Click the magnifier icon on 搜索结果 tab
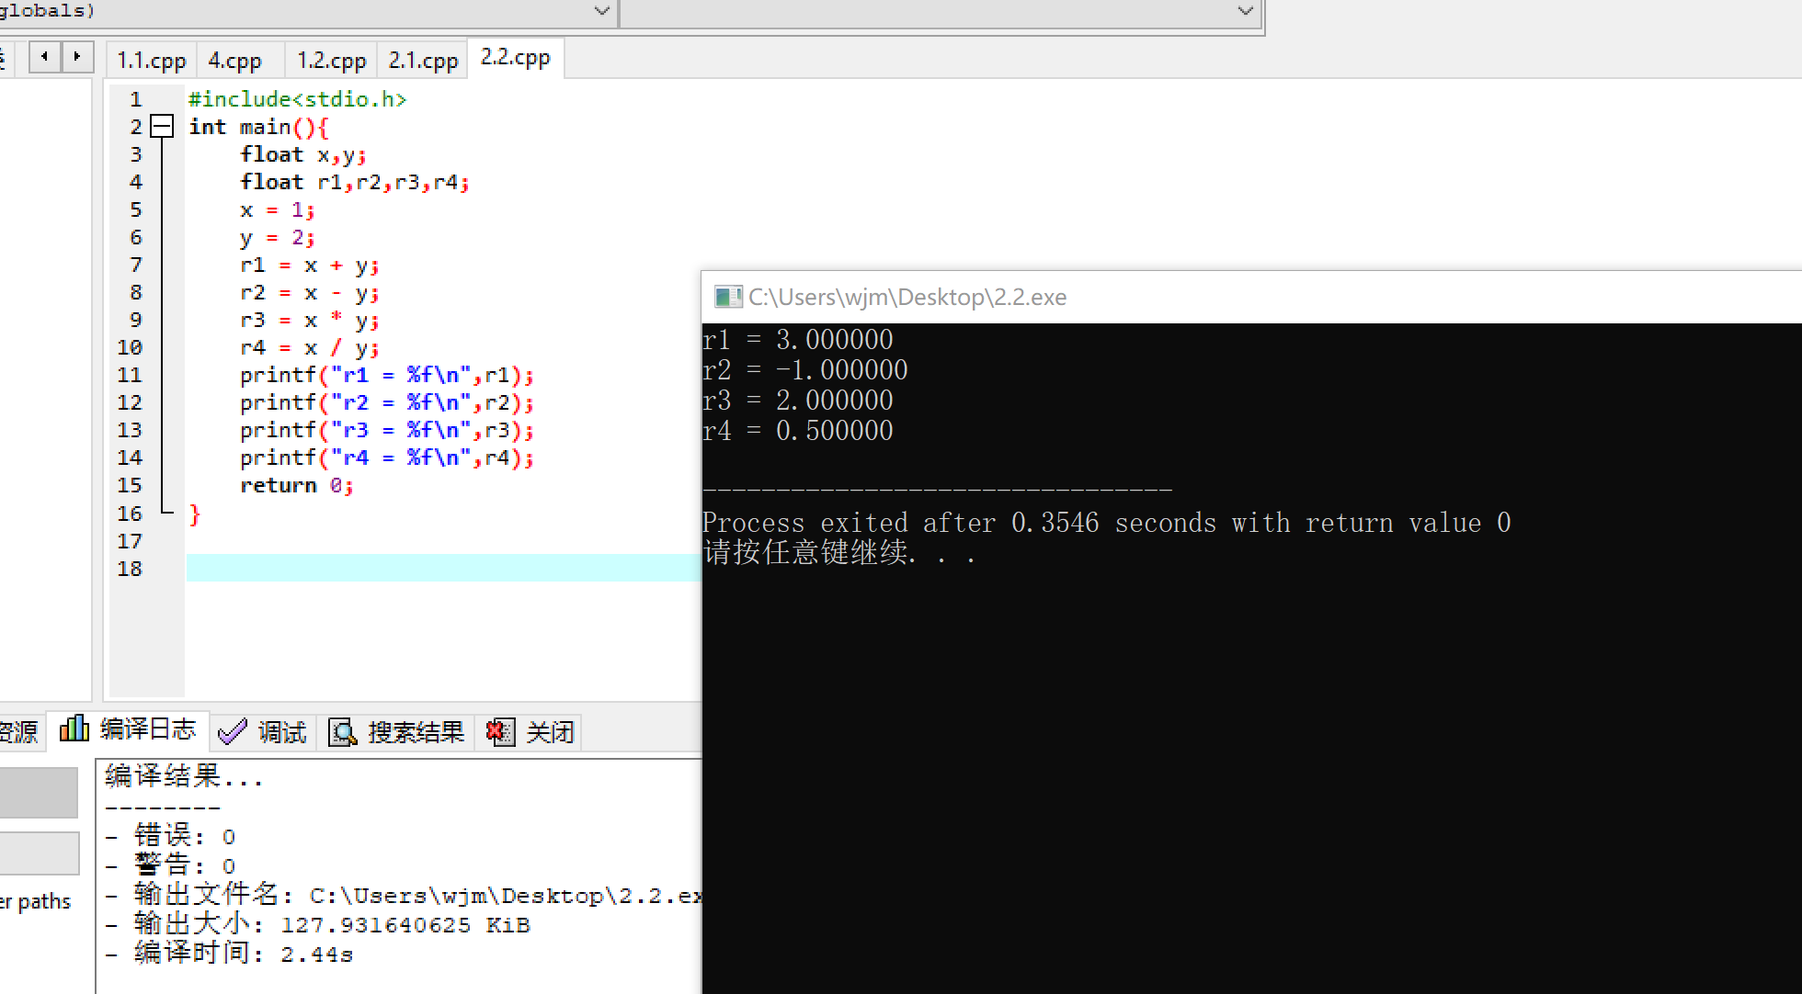The height and width of the screenshot is (994, 1802). [x=342, y=732]
